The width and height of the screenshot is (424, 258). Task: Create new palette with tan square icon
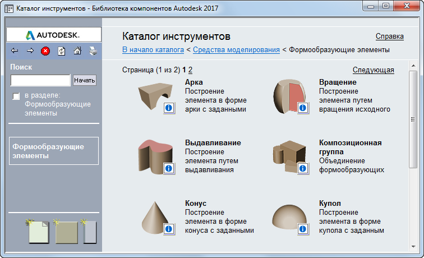(x=66, y=232)
